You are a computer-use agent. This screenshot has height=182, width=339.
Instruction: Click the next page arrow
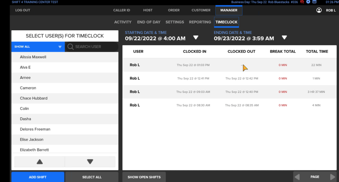click(x=333, y=177)
